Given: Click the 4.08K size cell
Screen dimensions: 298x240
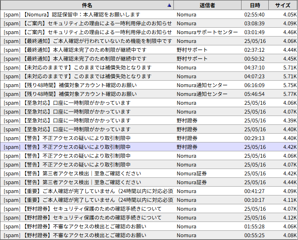Looking at the screenshot, I should [x=290, y=235].
